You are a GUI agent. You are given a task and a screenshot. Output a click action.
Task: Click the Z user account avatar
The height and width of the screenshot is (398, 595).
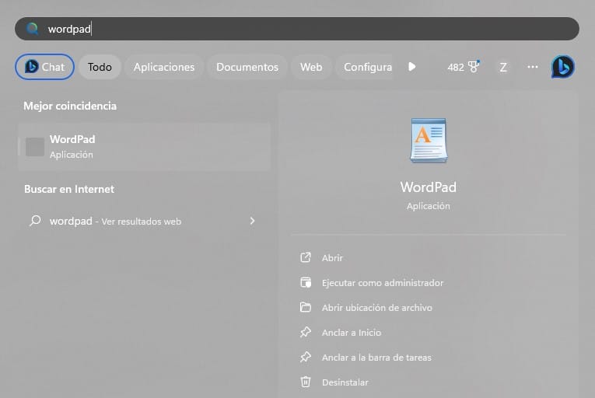coord(503,67)
